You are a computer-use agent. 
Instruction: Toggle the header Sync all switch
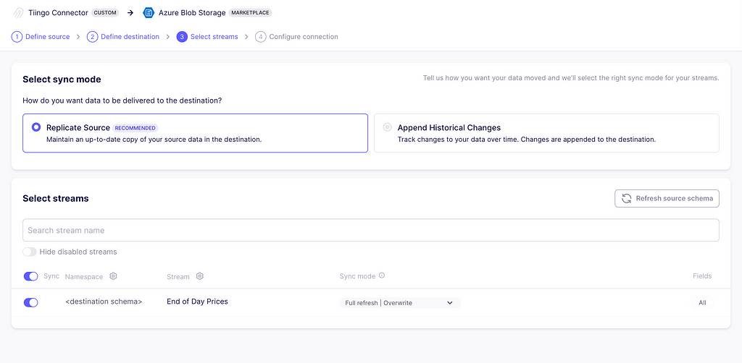[x=30, y=276]
